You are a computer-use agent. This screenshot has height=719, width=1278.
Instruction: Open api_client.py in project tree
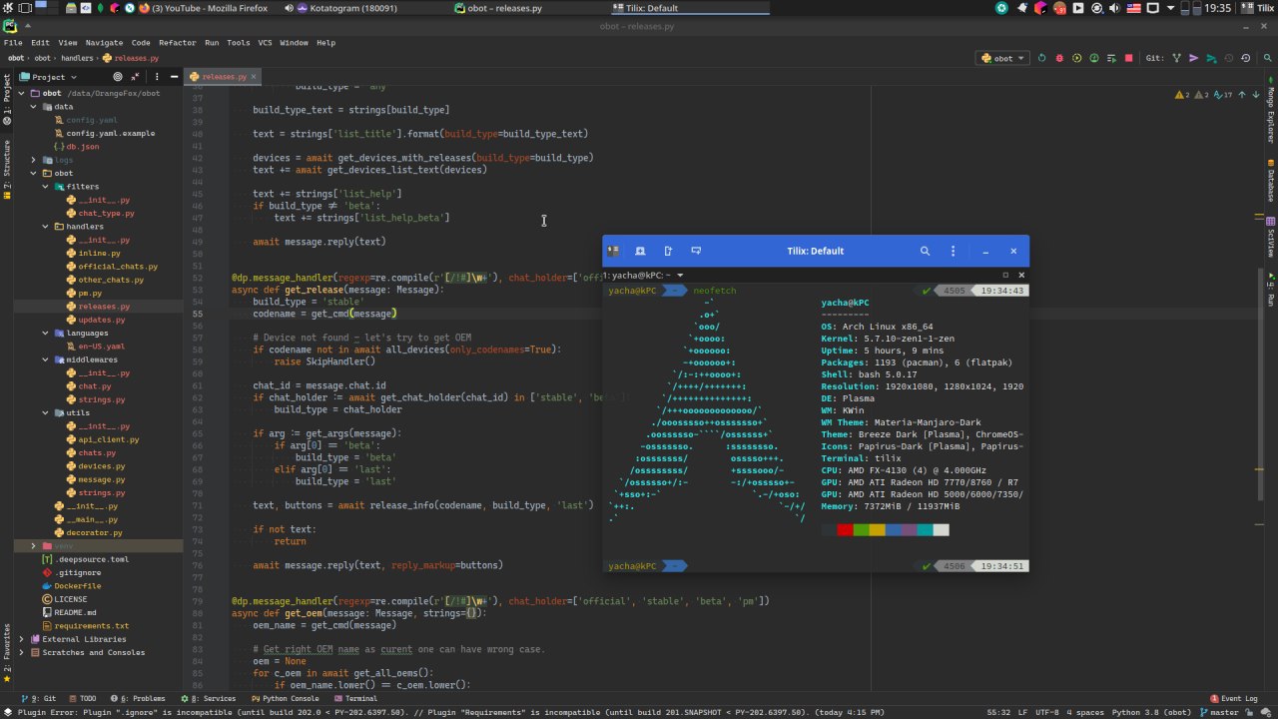coord(108,439)
